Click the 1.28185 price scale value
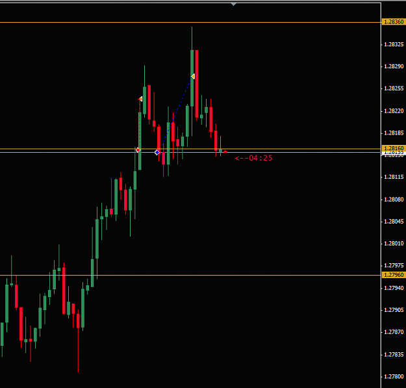 click(x=394, y=133)
